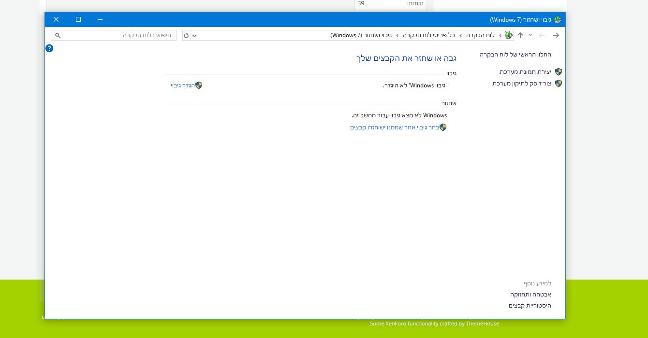Click text ''גיבוי Windows' לא הוגדר'
This screenshot has width=648, height=338.
pos(415,85)
